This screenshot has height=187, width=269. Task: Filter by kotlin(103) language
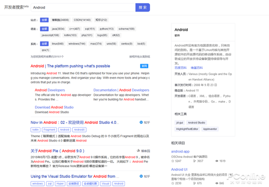(70, 35)
